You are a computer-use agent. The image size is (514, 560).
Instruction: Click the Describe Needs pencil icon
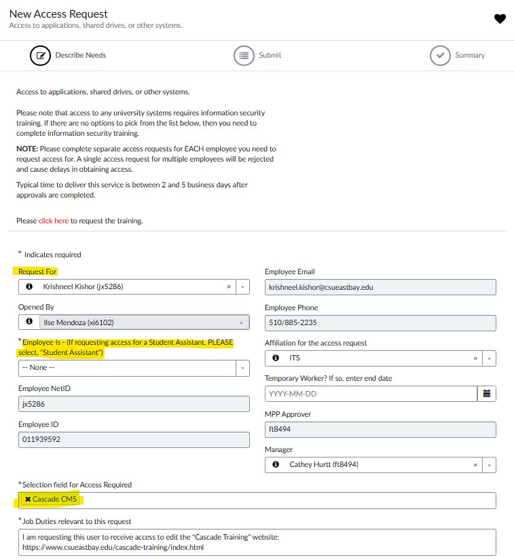coord(40,55)
